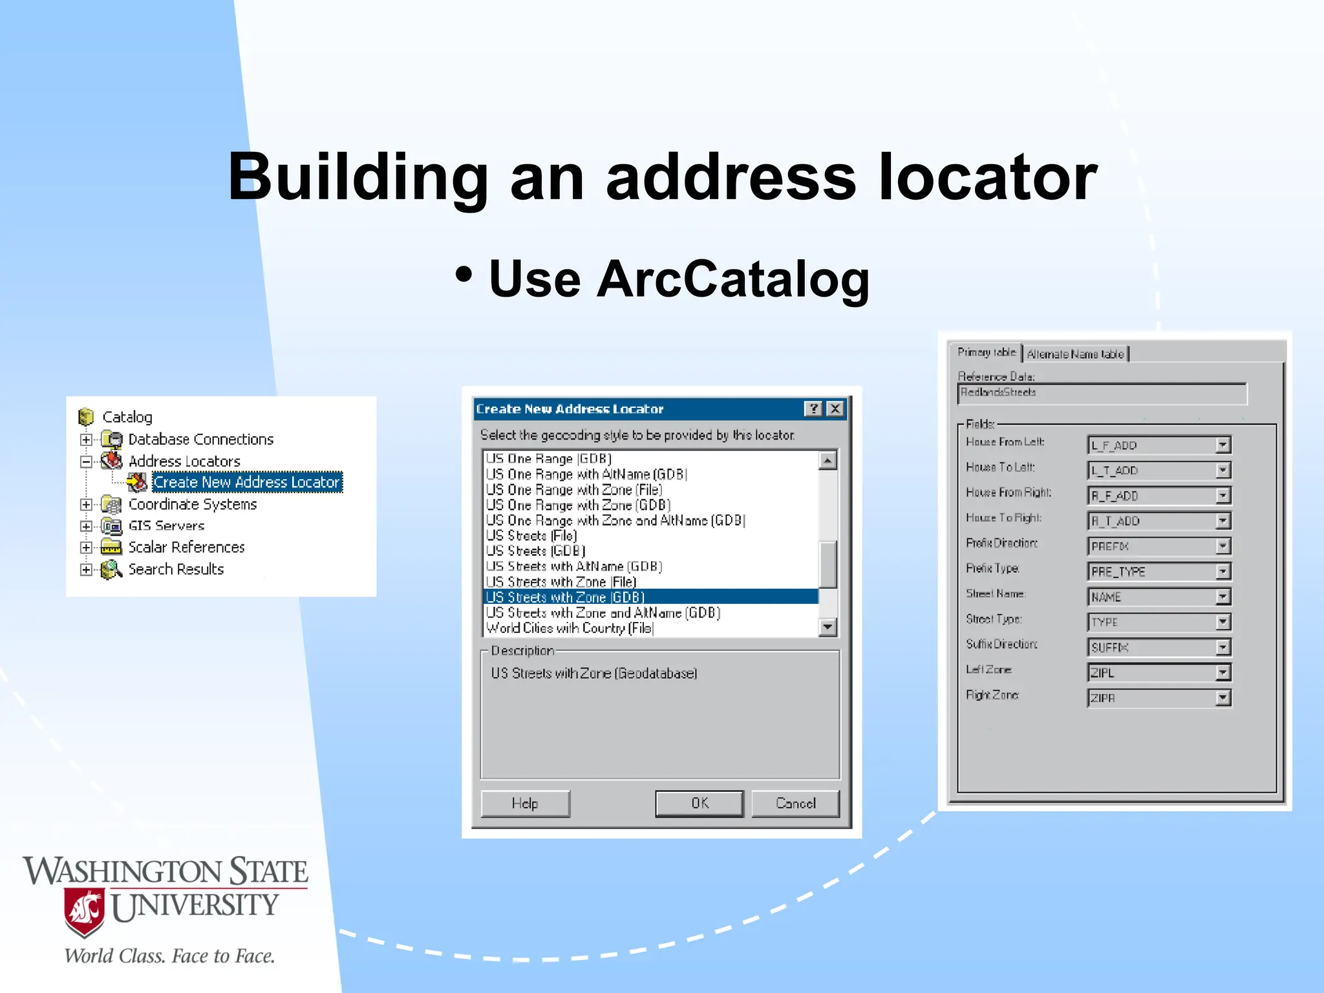Click the Search Results icon

(112, 569)
